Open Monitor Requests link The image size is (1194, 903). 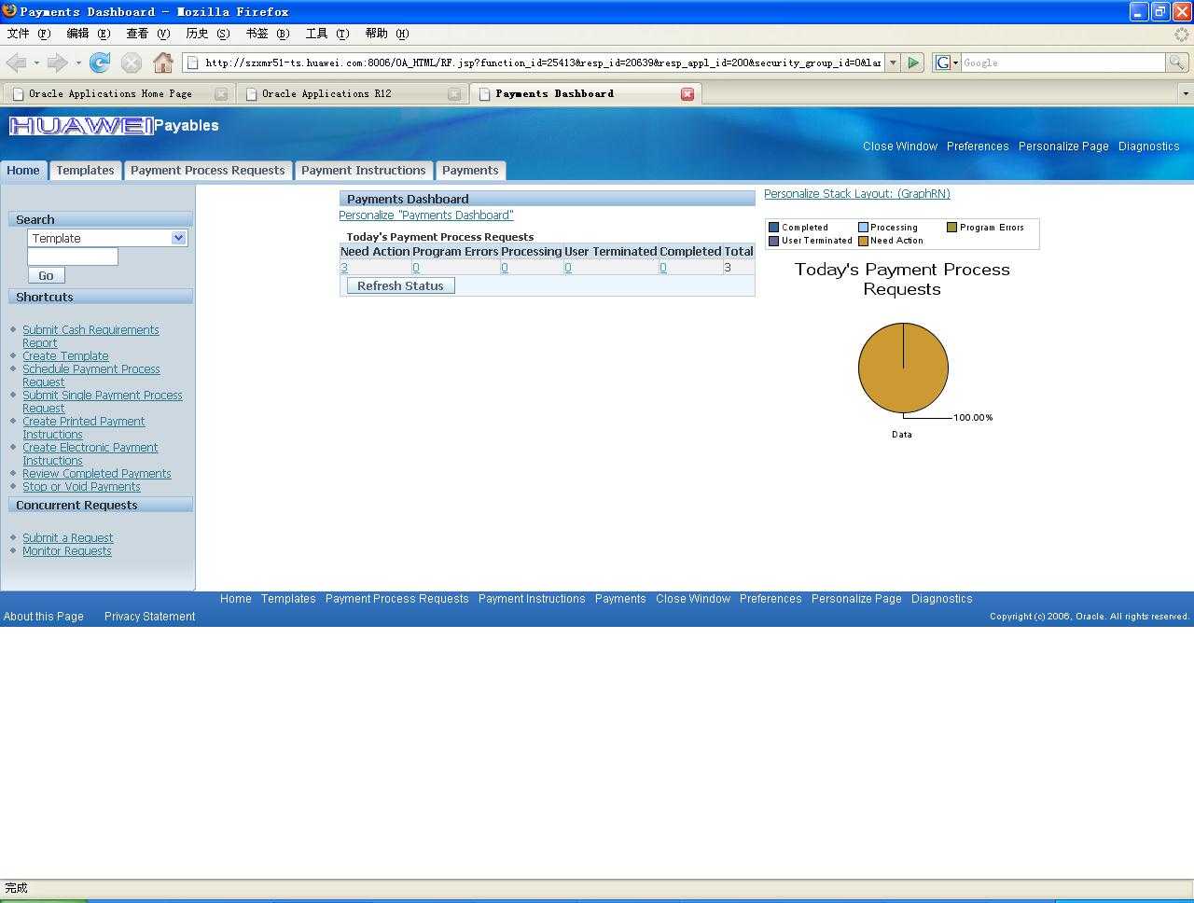tap(67, 550)
